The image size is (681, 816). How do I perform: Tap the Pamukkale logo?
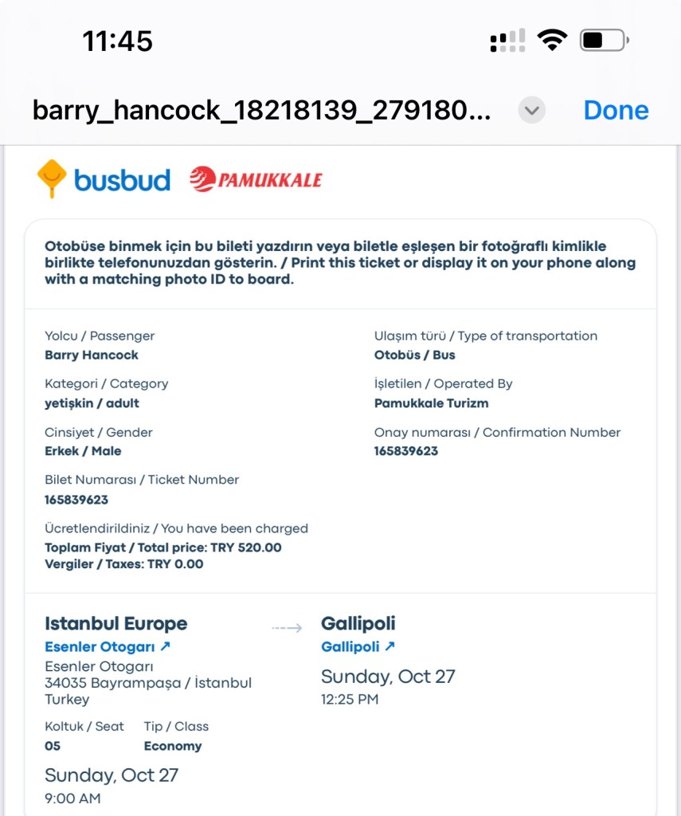(x=256, y=179)
